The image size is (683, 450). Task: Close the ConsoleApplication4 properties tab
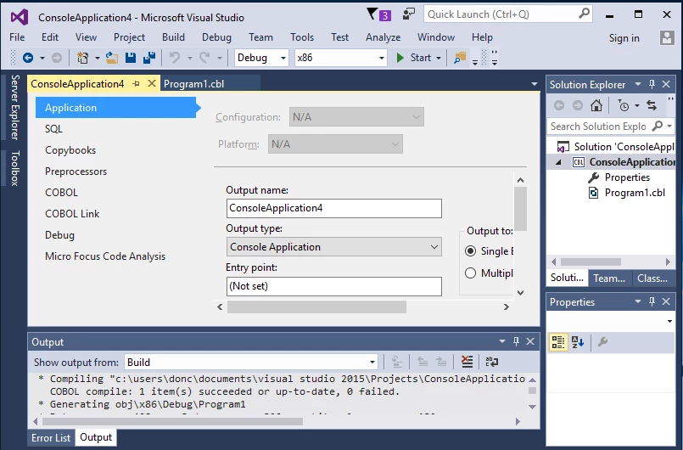152,83
